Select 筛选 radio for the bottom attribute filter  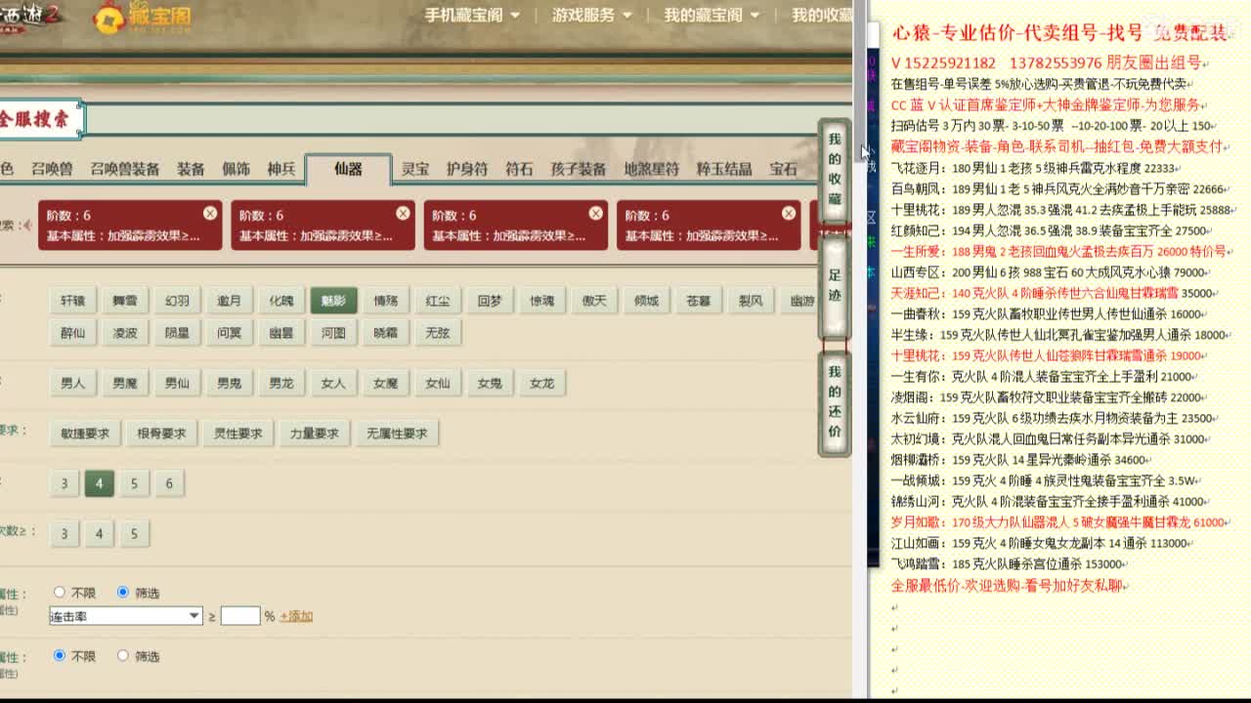pyautogui.click(x=123, y=655)
